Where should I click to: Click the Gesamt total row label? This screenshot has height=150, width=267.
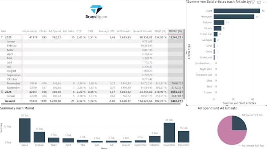point(10,101)
